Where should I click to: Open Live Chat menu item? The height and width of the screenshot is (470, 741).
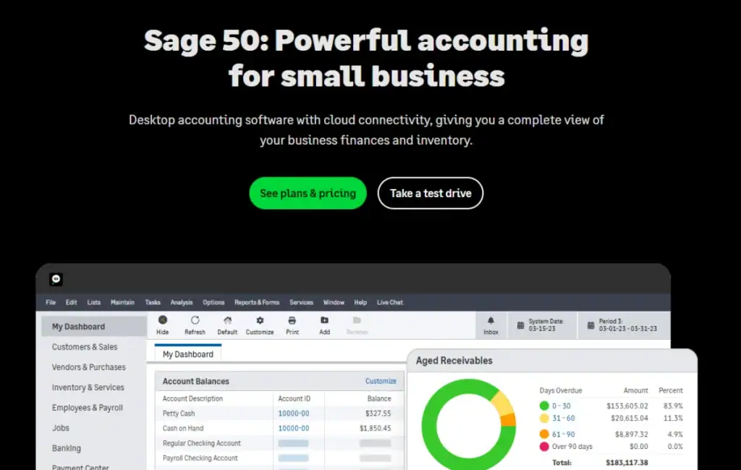click(x=390, y=302)
